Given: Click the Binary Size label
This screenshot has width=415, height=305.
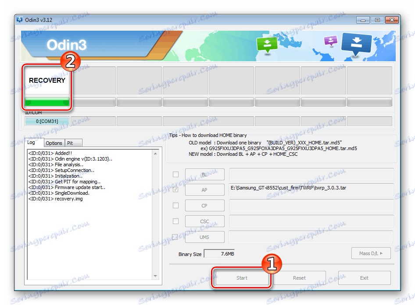Looking at the screenshot, I should pos(190,254).
